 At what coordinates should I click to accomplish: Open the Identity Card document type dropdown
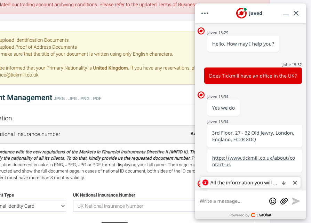pyautogui.click(x=33, y=206)
